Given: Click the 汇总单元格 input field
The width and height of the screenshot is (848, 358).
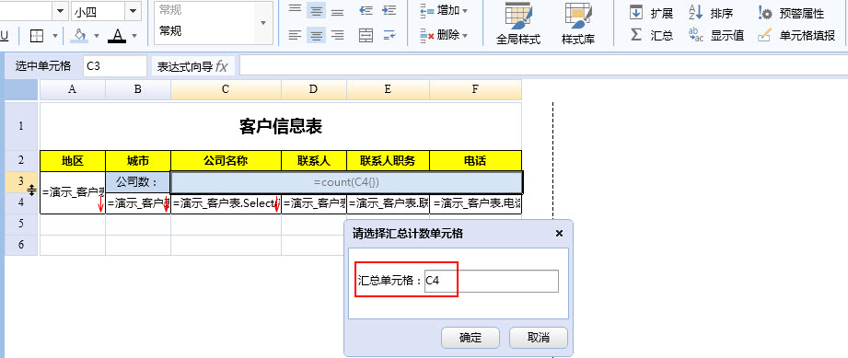Looking at the screenshot, I should coord(491,281).
